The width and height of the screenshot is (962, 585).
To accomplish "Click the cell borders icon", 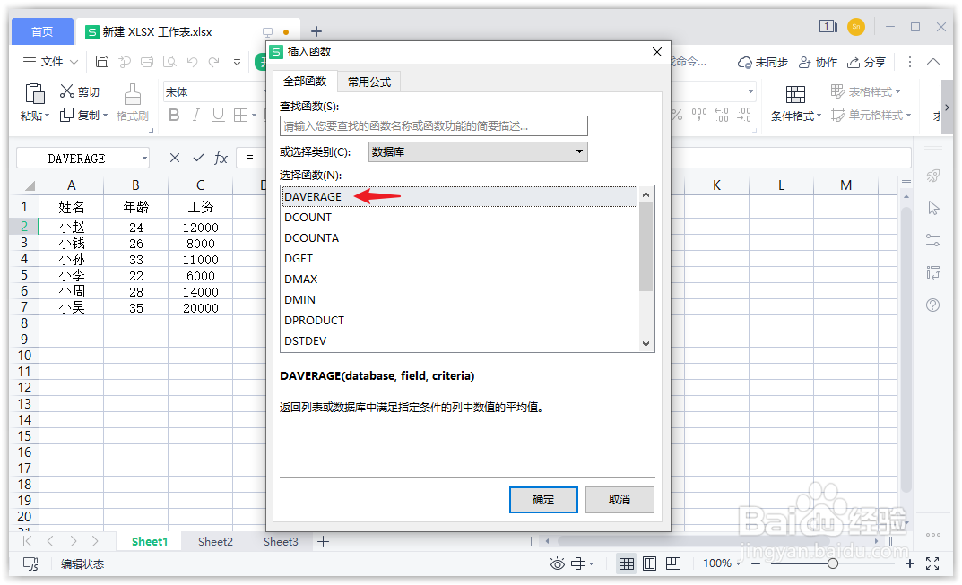I will coord(240,116).
